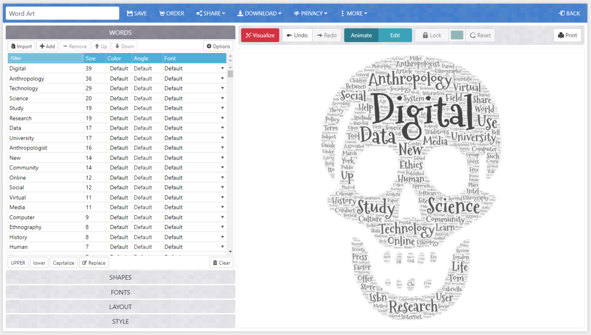Click the Import words icon
This screenshot has width=591, height=335.
[21, 45]
